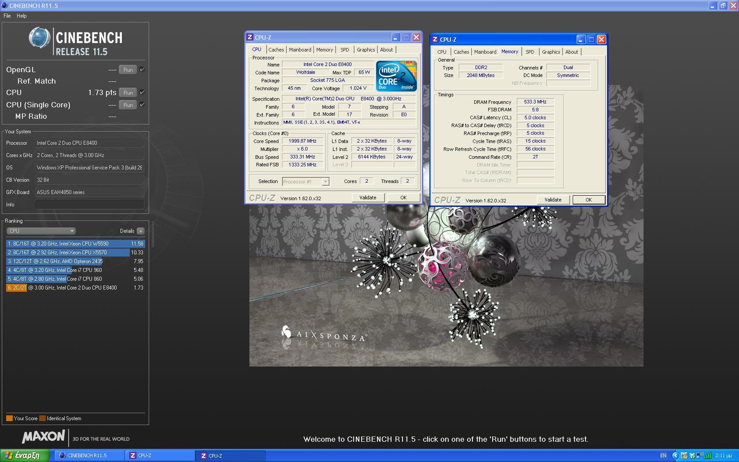Click the Dropbox tray icon

[x=692, y=456]
